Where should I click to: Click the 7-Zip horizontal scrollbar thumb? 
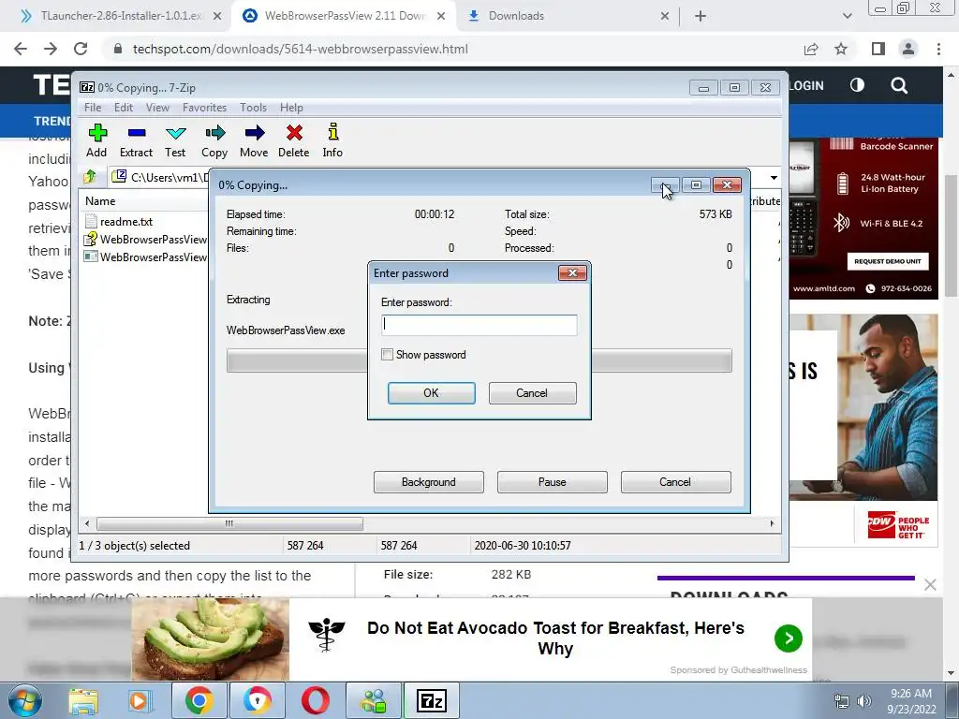click(x=229, y=524)
